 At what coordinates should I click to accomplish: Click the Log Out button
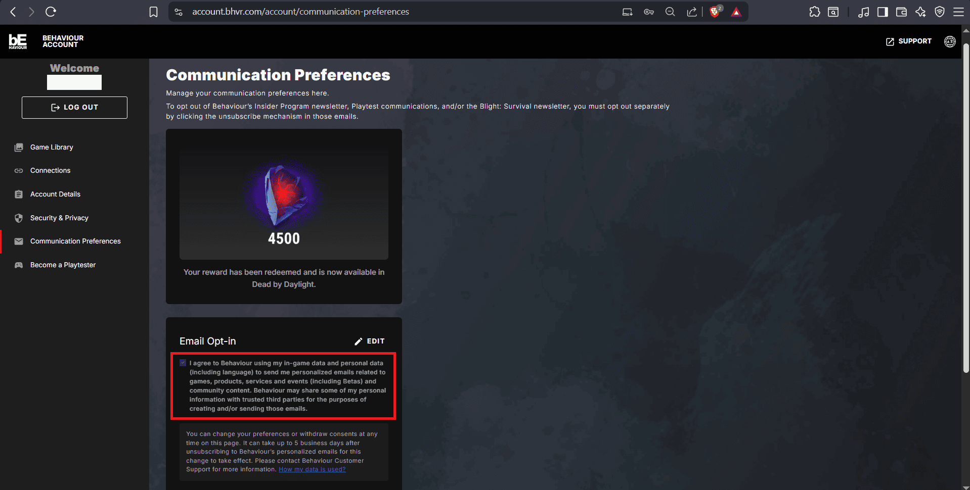click(x=74, y=108)
